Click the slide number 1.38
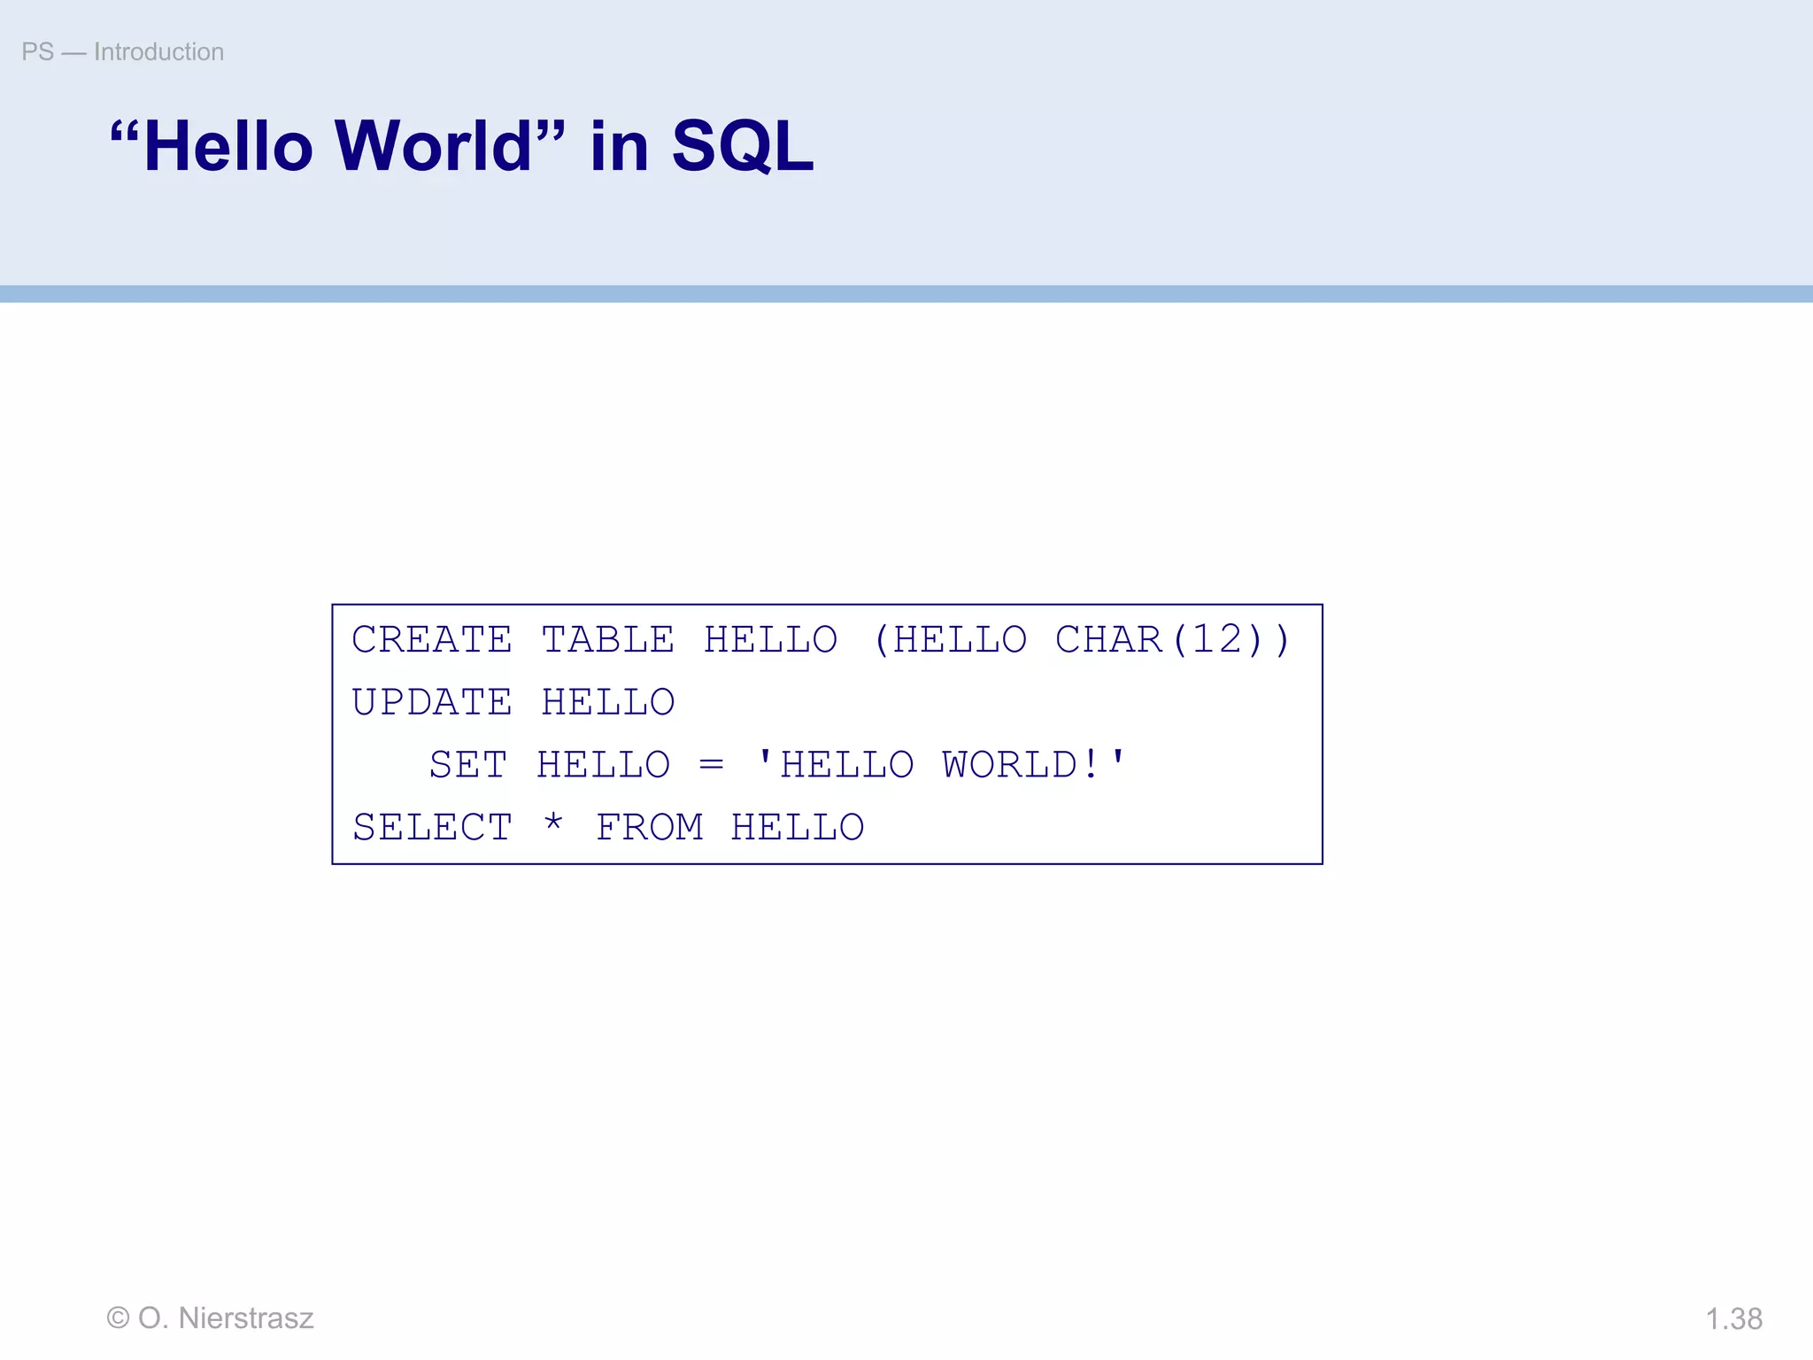 point(1733,1319)
